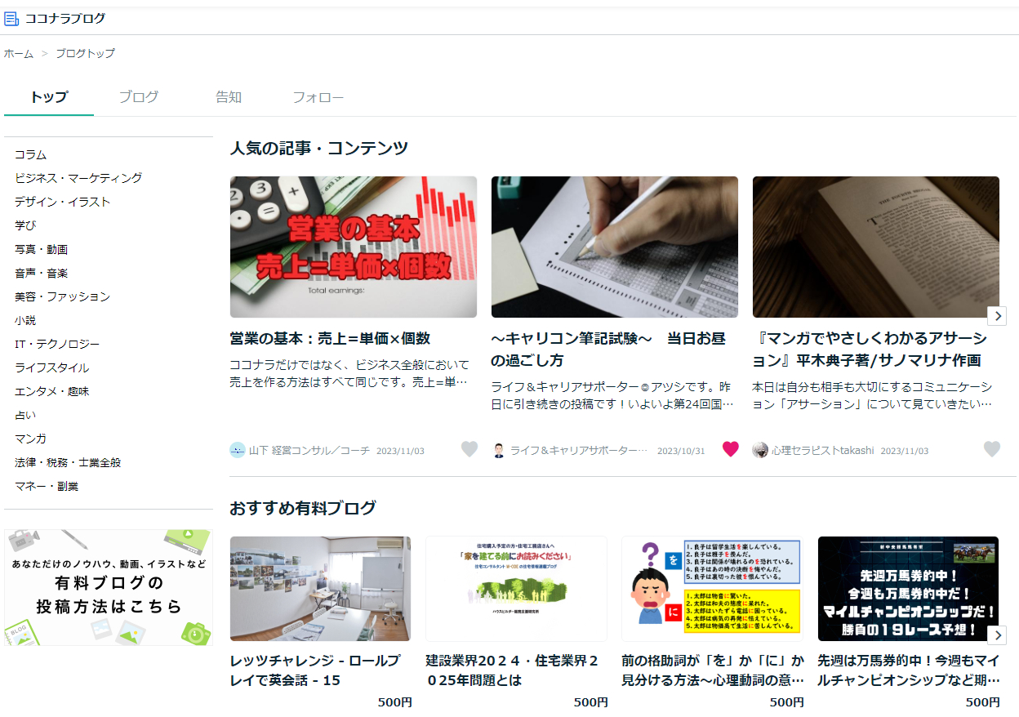Click author name 山下 経営コンサル／コーチ
The height and width of the screenshot is (717, 1019).
tap(309, 451)
